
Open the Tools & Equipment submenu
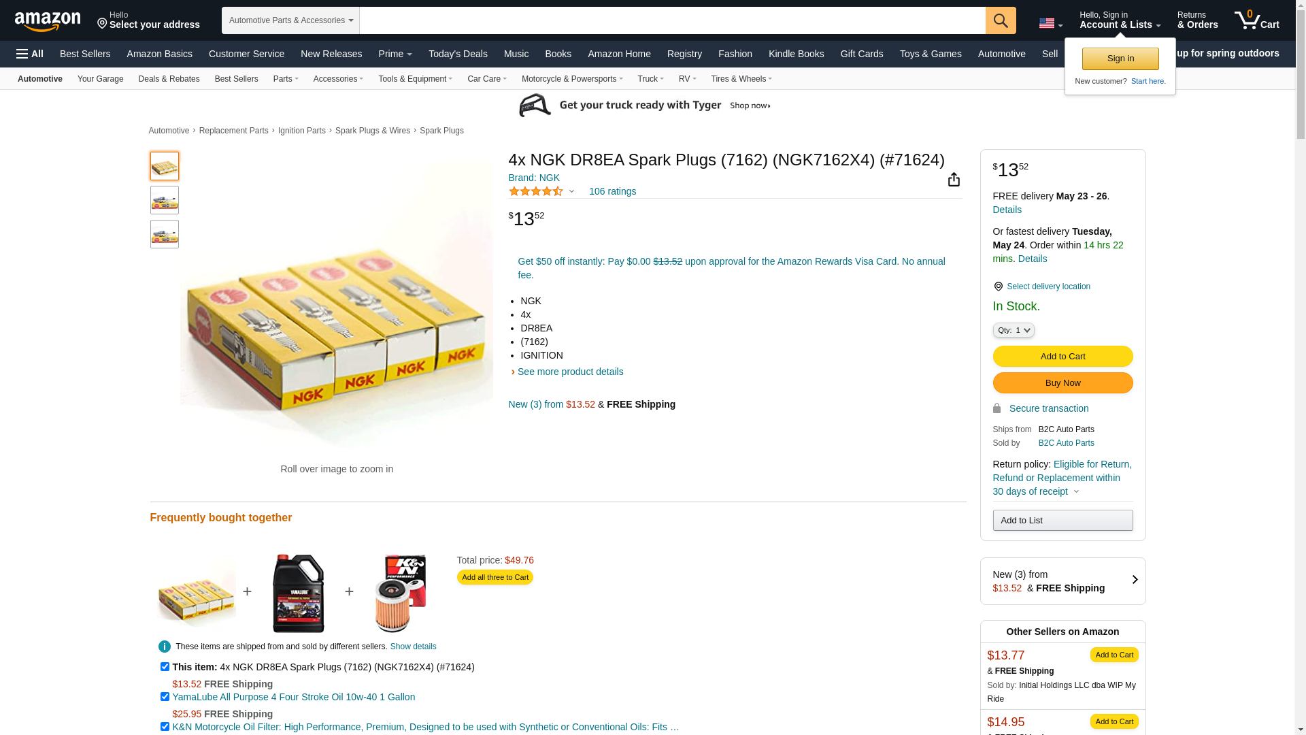415,79
